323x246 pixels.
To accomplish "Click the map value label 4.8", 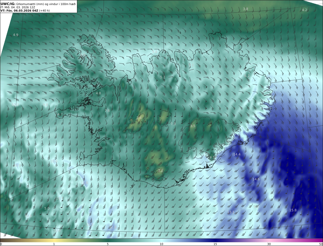I will coord(98,93).
